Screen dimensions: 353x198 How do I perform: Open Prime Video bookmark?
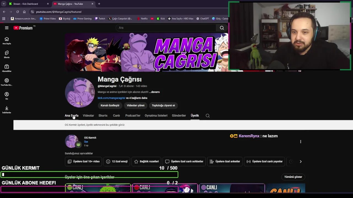[x=48, y=19]
